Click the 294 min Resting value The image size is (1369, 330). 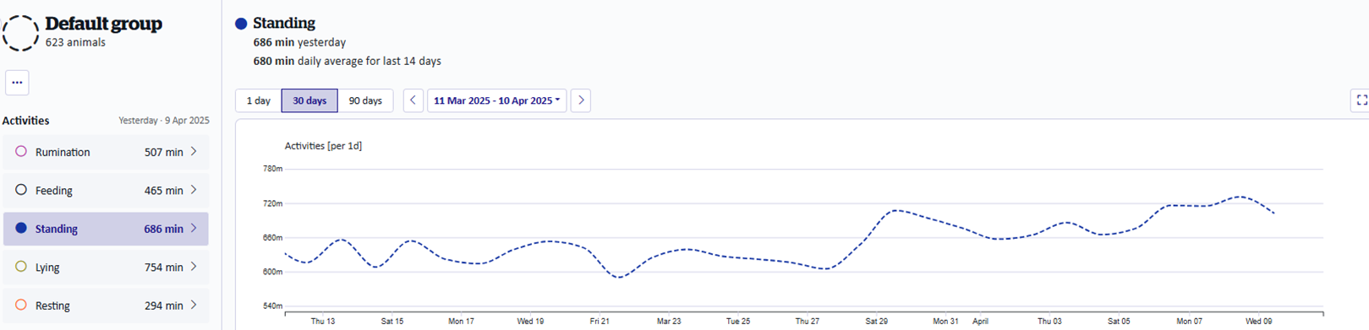point(163,306)
